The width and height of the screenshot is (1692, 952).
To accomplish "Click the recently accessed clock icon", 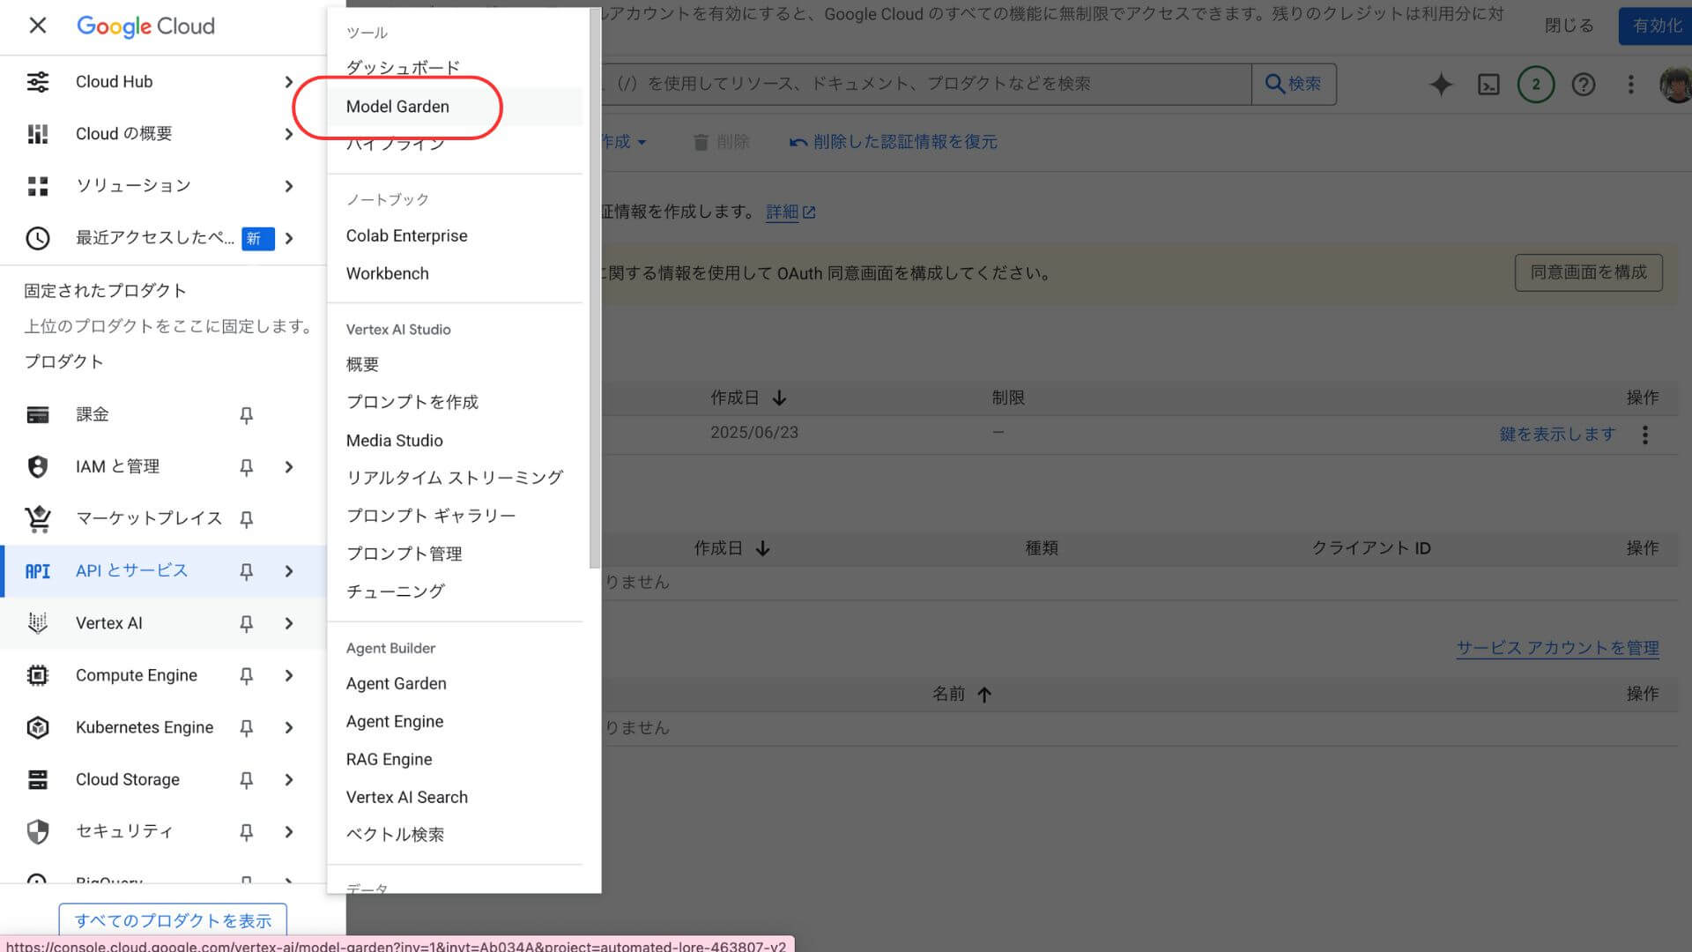I will [38, 238].
